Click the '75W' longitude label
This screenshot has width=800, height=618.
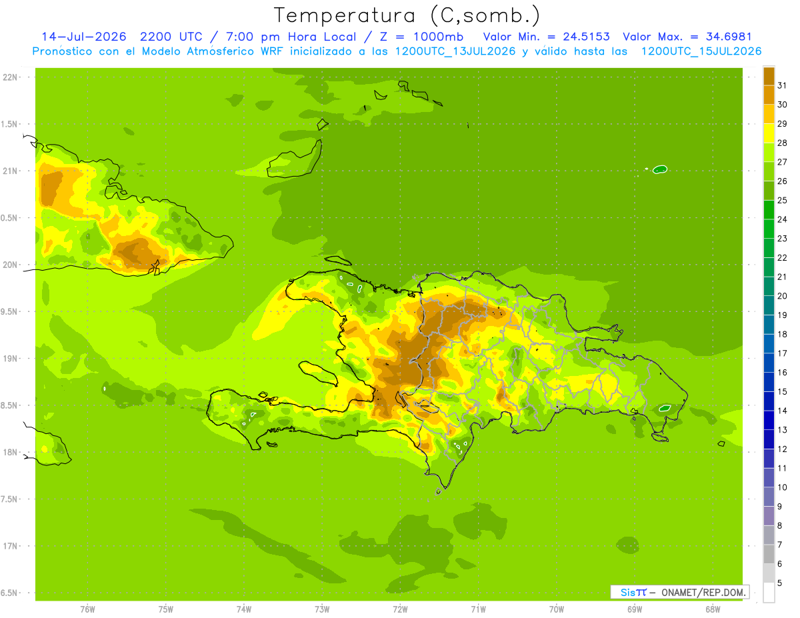[166, 609]
